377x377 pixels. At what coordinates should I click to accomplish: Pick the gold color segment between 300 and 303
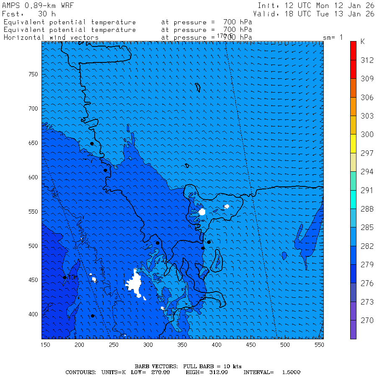click(x=353, y=125)
